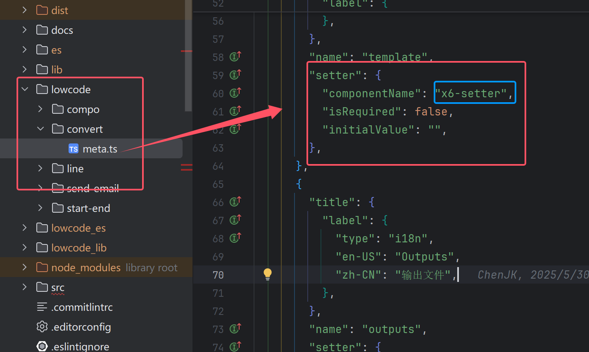Collapse the lowcode folder chevron
This screenshot has height=352, width=589.
coord(24,89)
